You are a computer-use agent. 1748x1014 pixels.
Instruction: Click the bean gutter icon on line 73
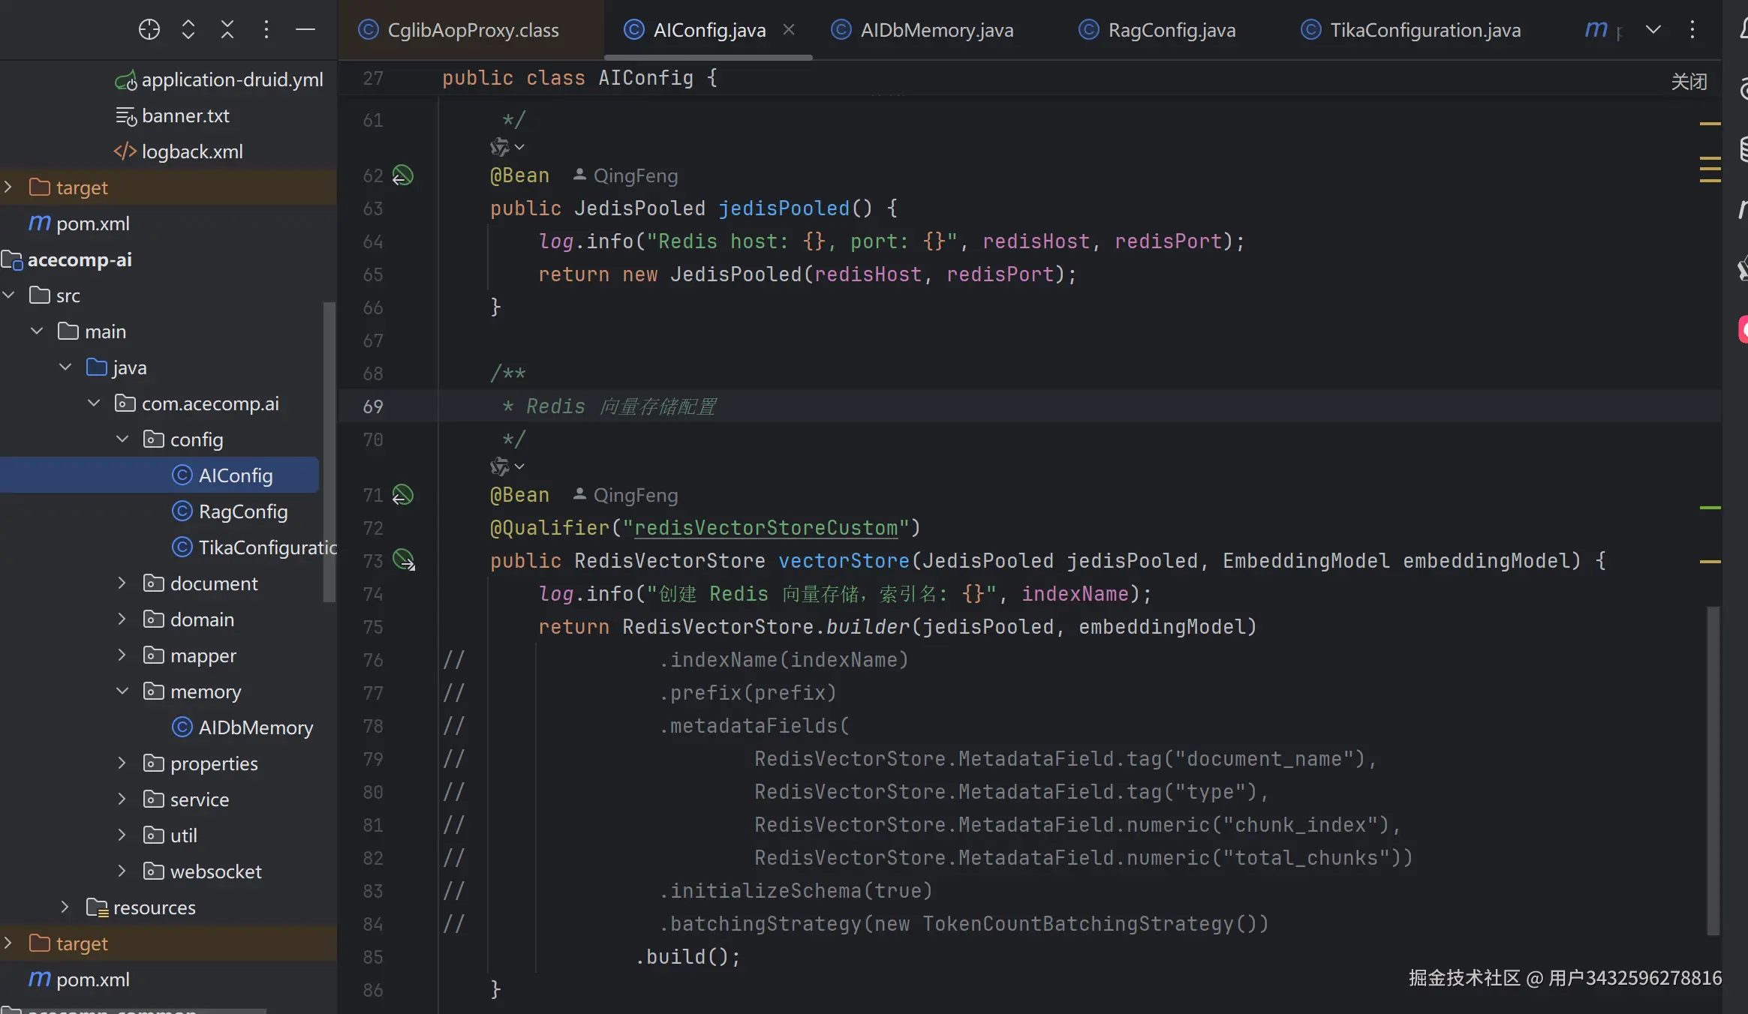point(404,560)
